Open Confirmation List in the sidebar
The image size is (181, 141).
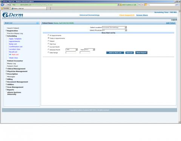(x=16, y=47)
